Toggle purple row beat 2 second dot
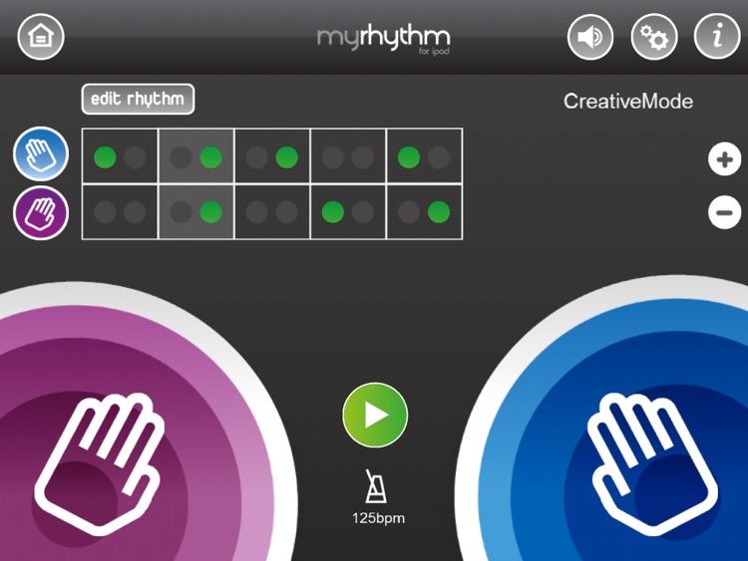 point(210,212)
